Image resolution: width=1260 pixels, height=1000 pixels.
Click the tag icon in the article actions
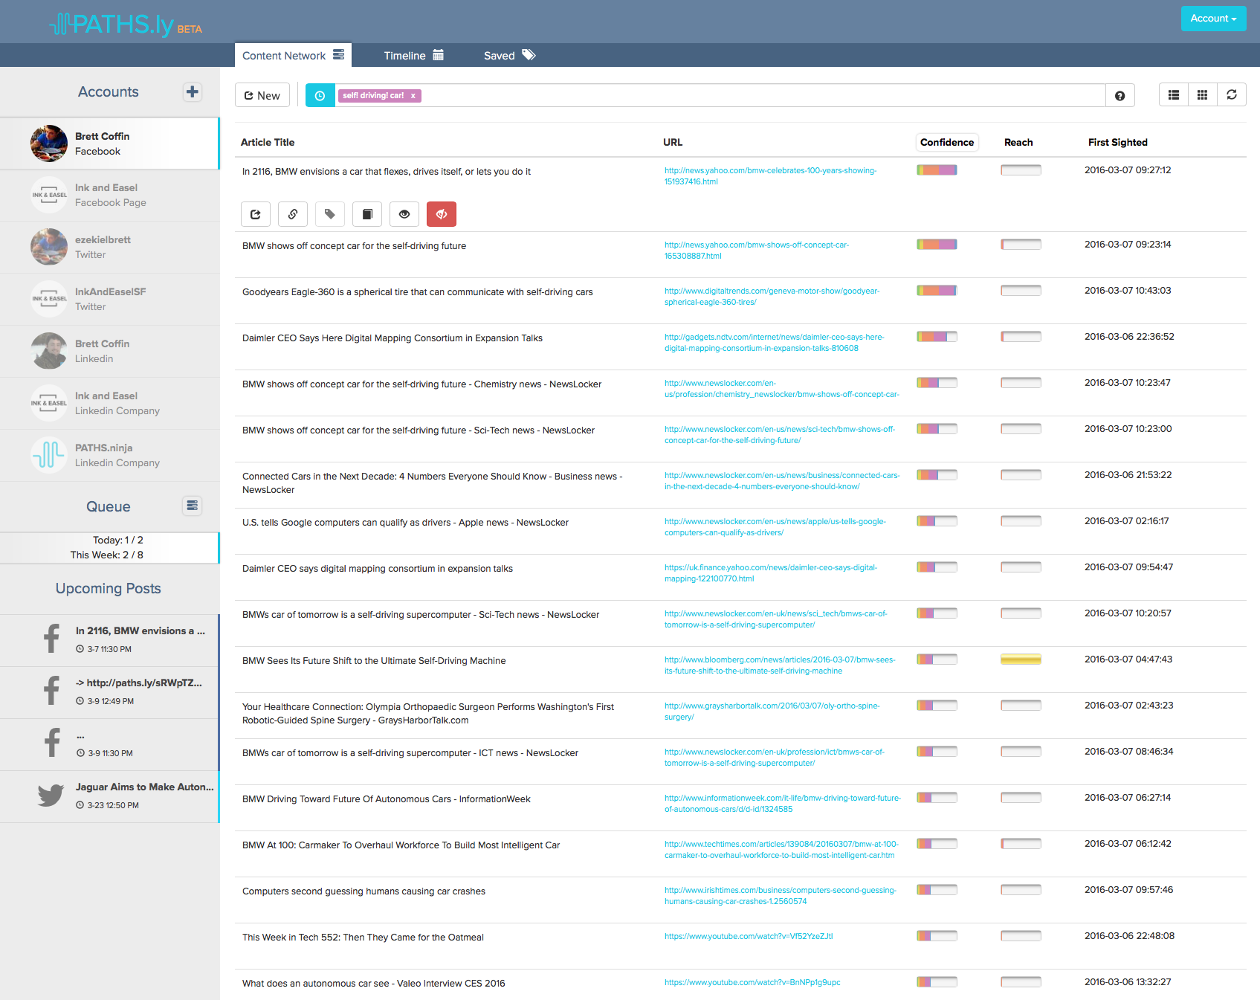[x=330, y=214]
